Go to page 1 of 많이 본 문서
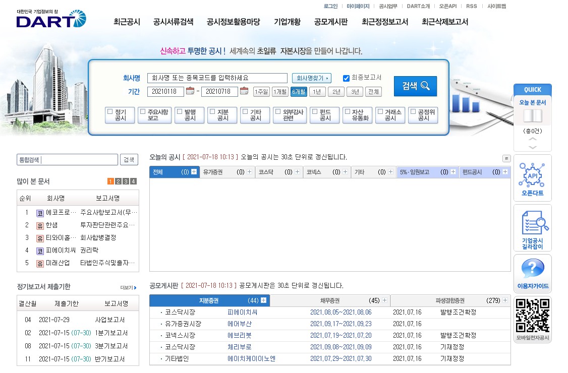568x373 pixels. click(110, 181)
